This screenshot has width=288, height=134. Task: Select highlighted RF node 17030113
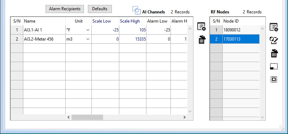point(241,39)
